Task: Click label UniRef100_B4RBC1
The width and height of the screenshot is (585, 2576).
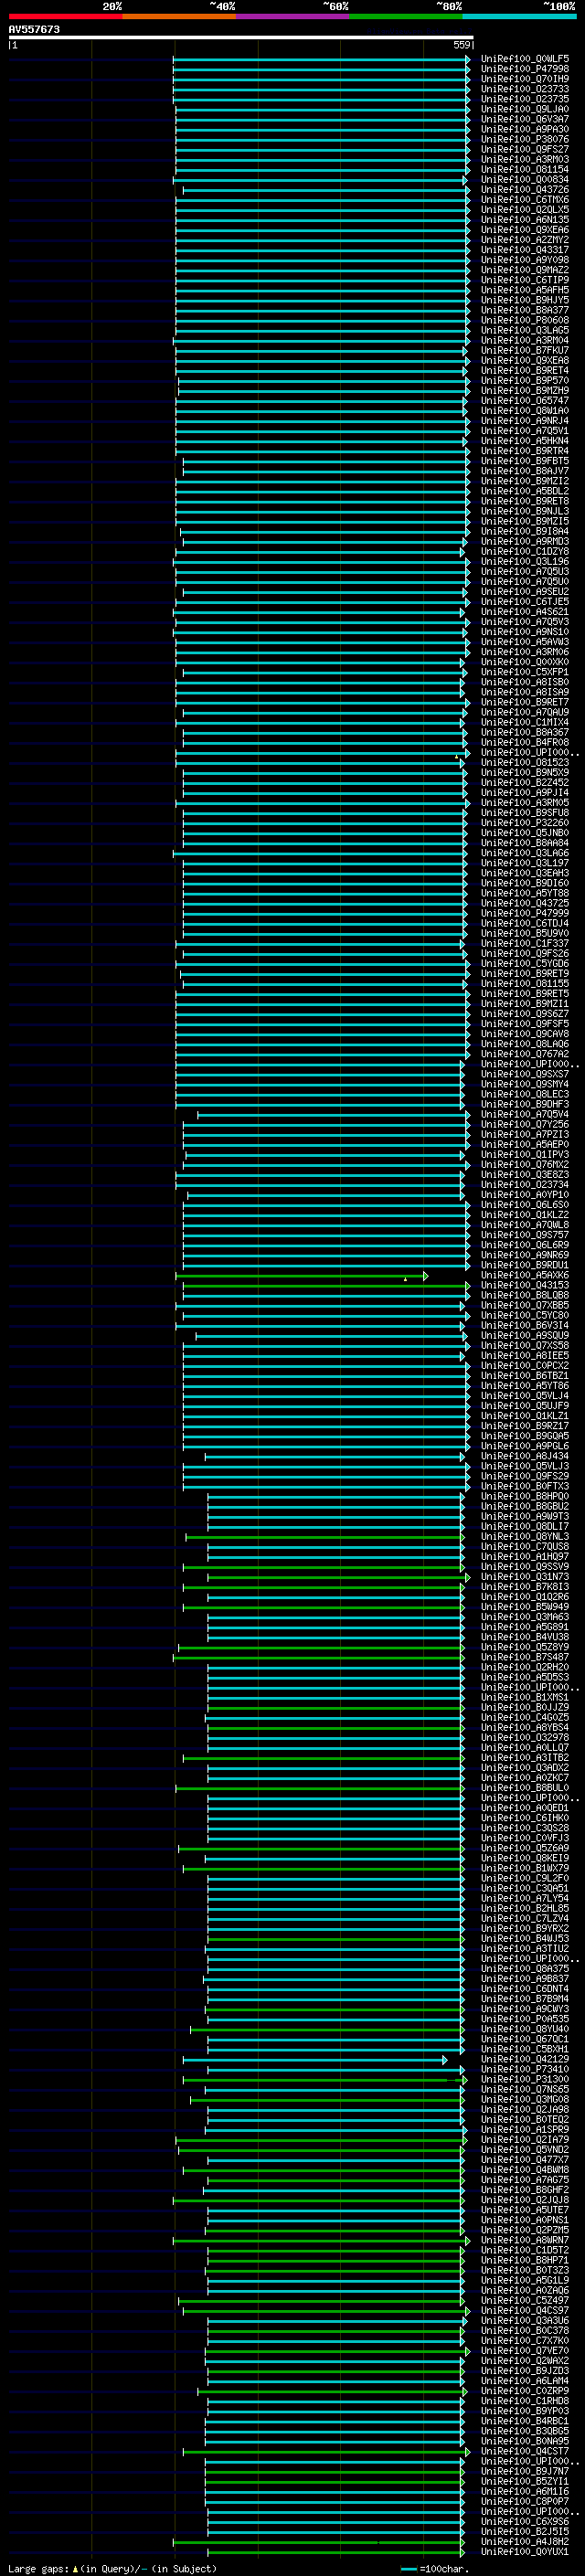Action: point(525,2421)
